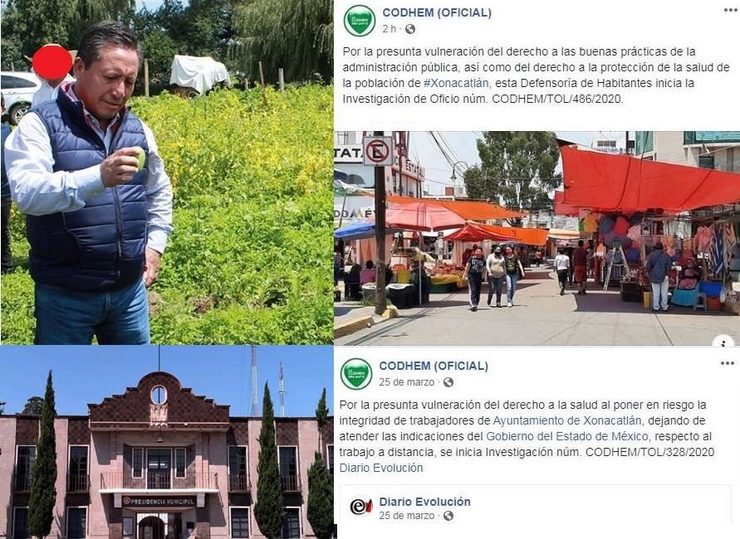This screenshot has height=539, width=740.
Task: Click the CODHEM avatar on the 25 de marzo post
Action: point(357,374)
